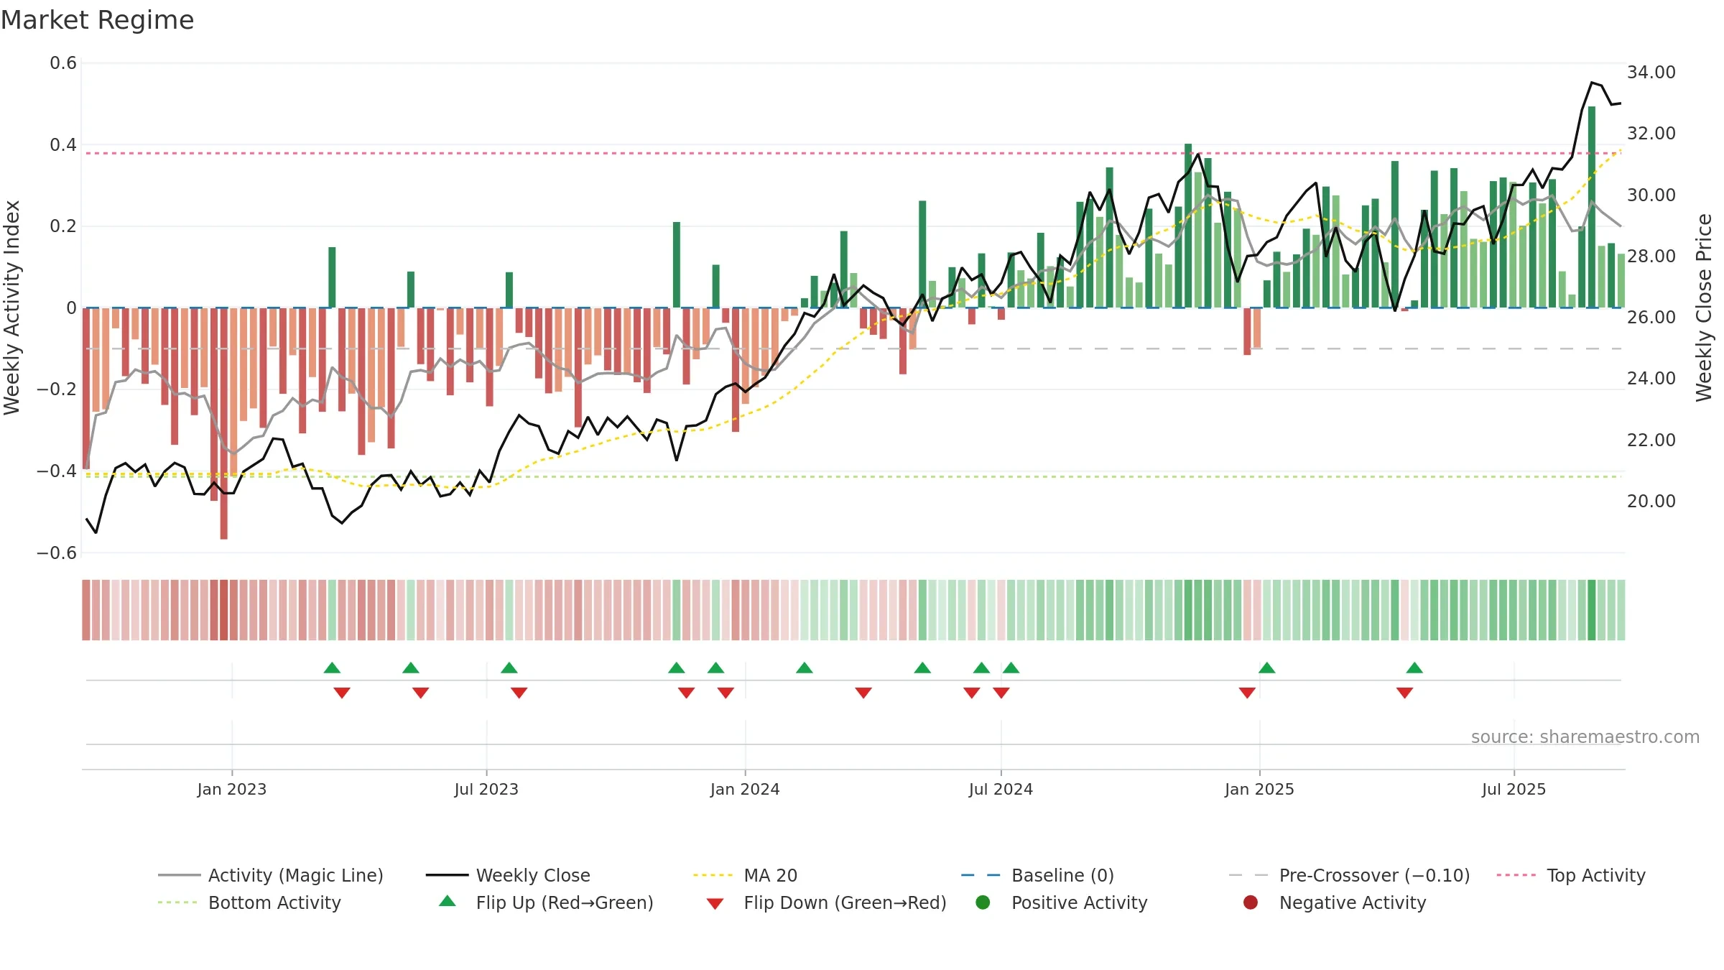Toggle the Activity (Magic Line) legend entry

271,875
